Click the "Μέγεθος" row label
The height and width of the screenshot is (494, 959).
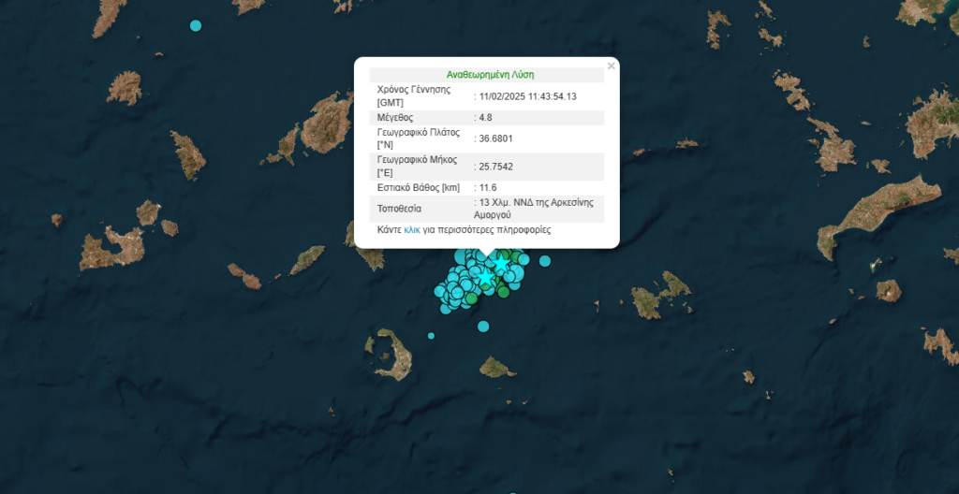395,118
